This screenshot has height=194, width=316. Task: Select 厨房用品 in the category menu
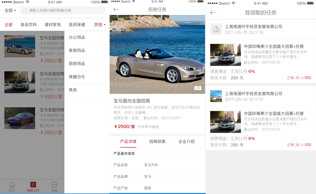pyautogui.click(x=87, y=64)
